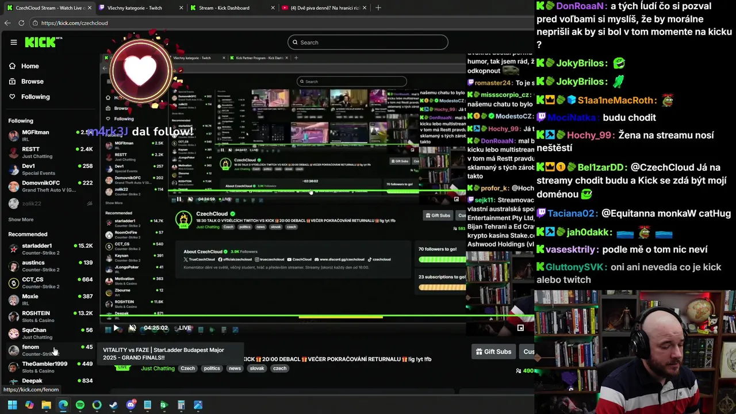Screen dimensions: 736x414
Task: Open Browse in the Kick sidebar
Action: [32, 82]
